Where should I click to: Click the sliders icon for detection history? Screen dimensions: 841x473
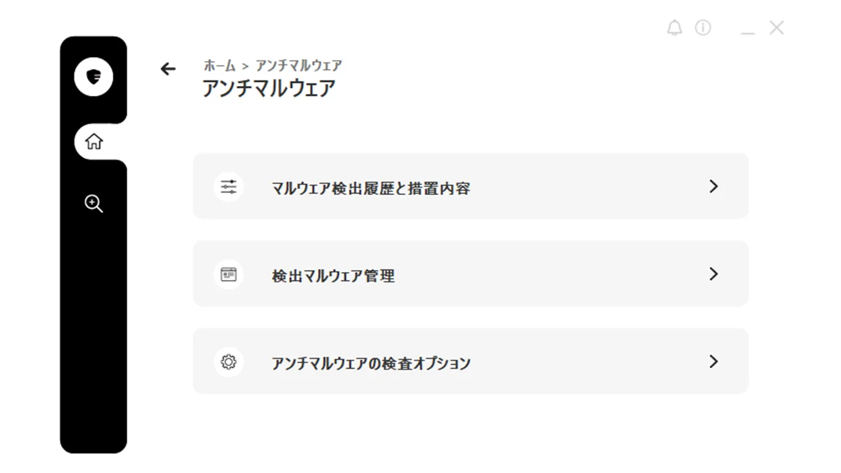tap(229, 187)
